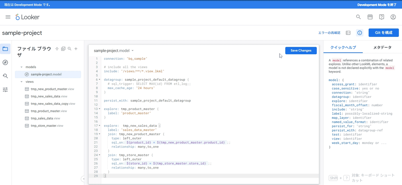Screen dimensions: 402x185
Task: Click the plus icon to add file
Action: [76, 49]
